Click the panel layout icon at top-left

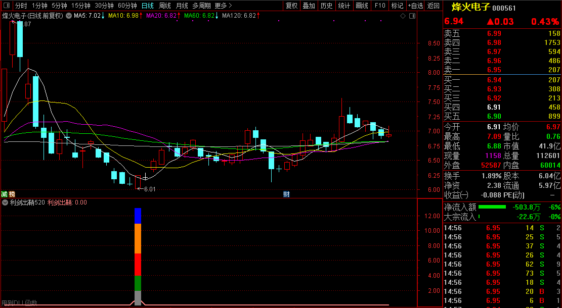coord(6,6)
